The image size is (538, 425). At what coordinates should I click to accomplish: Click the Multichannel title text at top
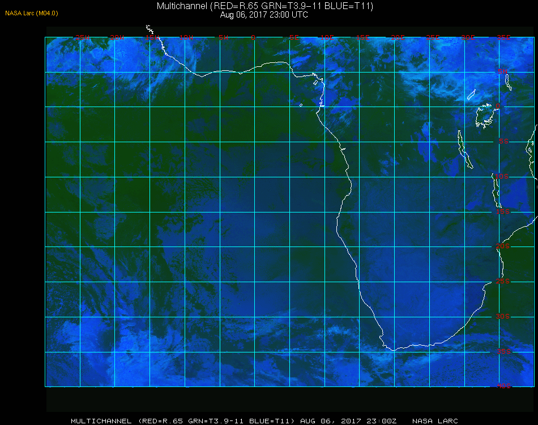265,6
